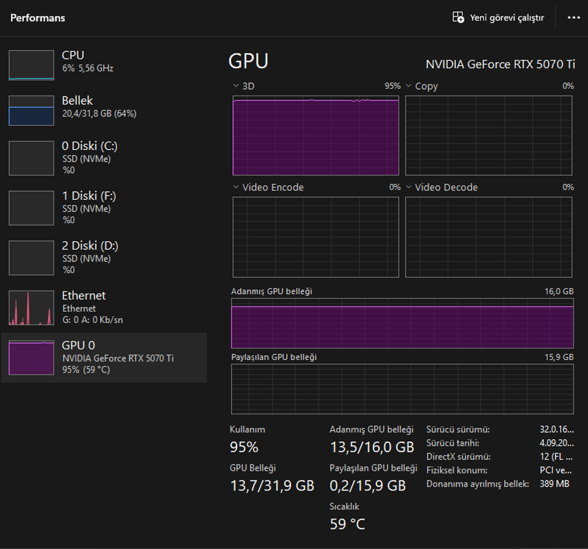
Task: Click the 59 °C Sıcaklık value
Action: pos(347,524)
